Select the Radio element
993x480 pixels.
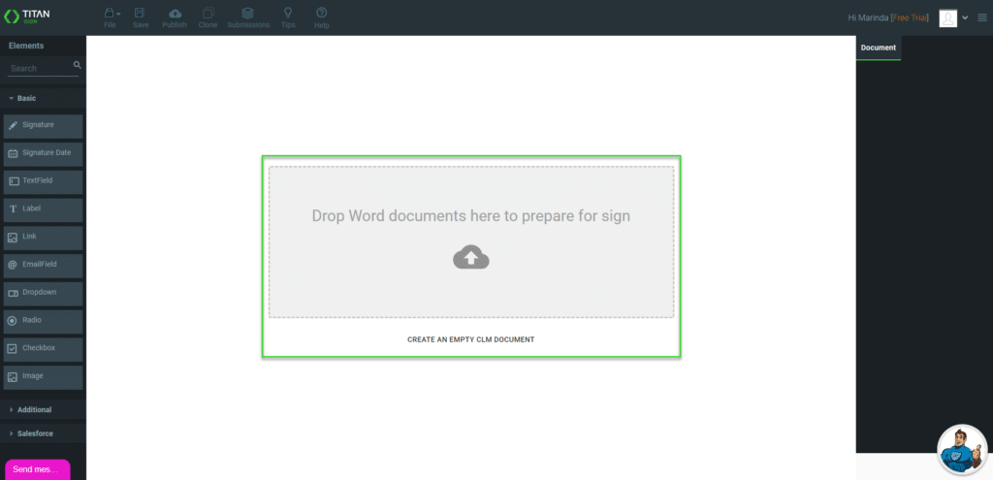click(x=43, y=321)
